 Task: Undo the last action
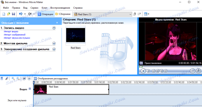pos(21,14)
